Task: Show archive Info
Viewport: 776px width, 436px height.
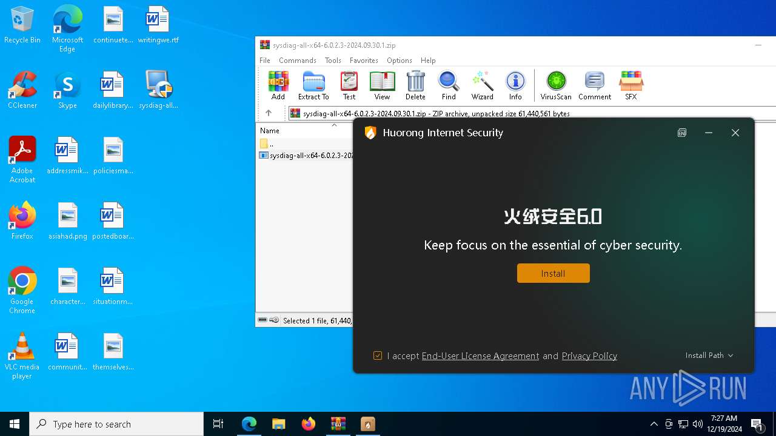Action: [515, 85]
